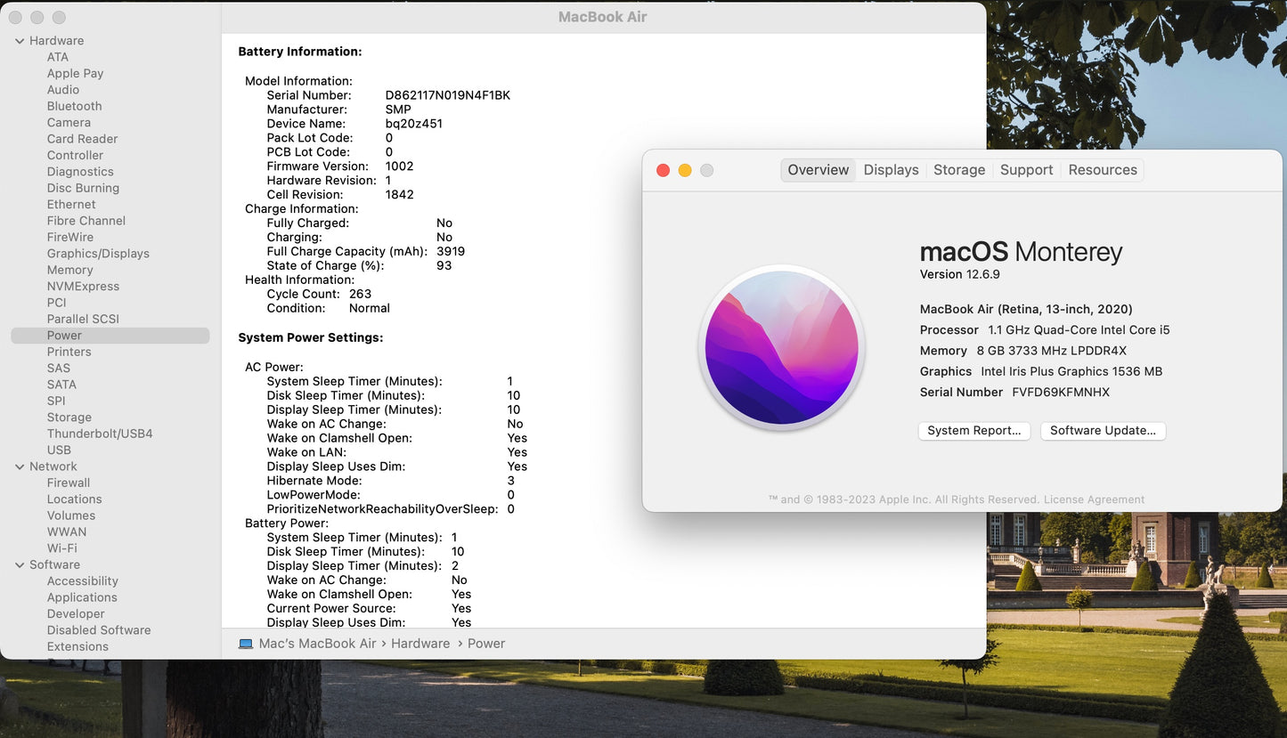Viewport: 1287px width, 738px height.
Task: Go to the Resources tab
Action: 1103,170
